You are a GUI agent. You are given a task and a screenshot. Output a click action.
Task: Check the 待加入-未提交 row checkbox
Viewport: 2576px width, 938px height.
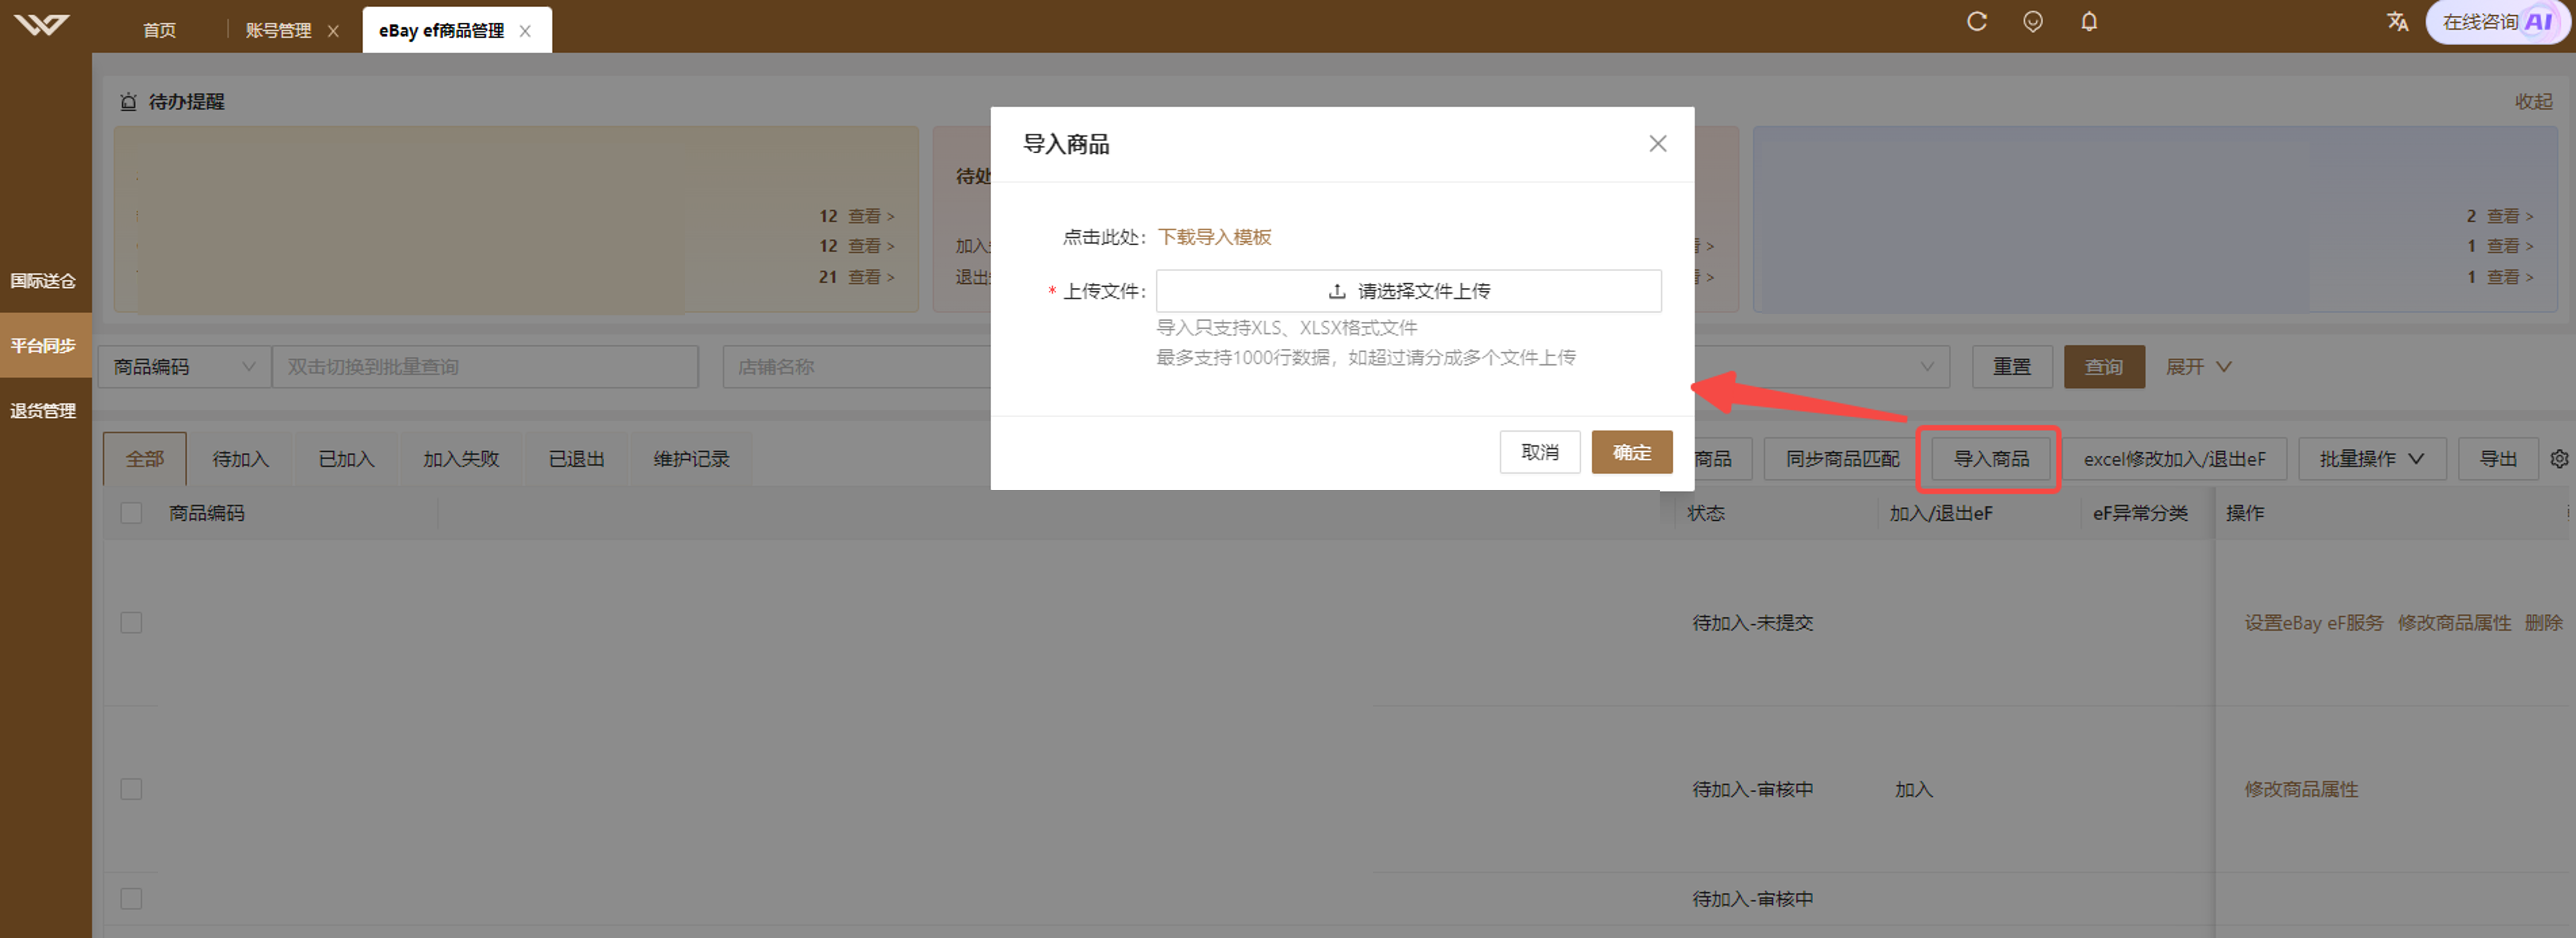(131, 622)
